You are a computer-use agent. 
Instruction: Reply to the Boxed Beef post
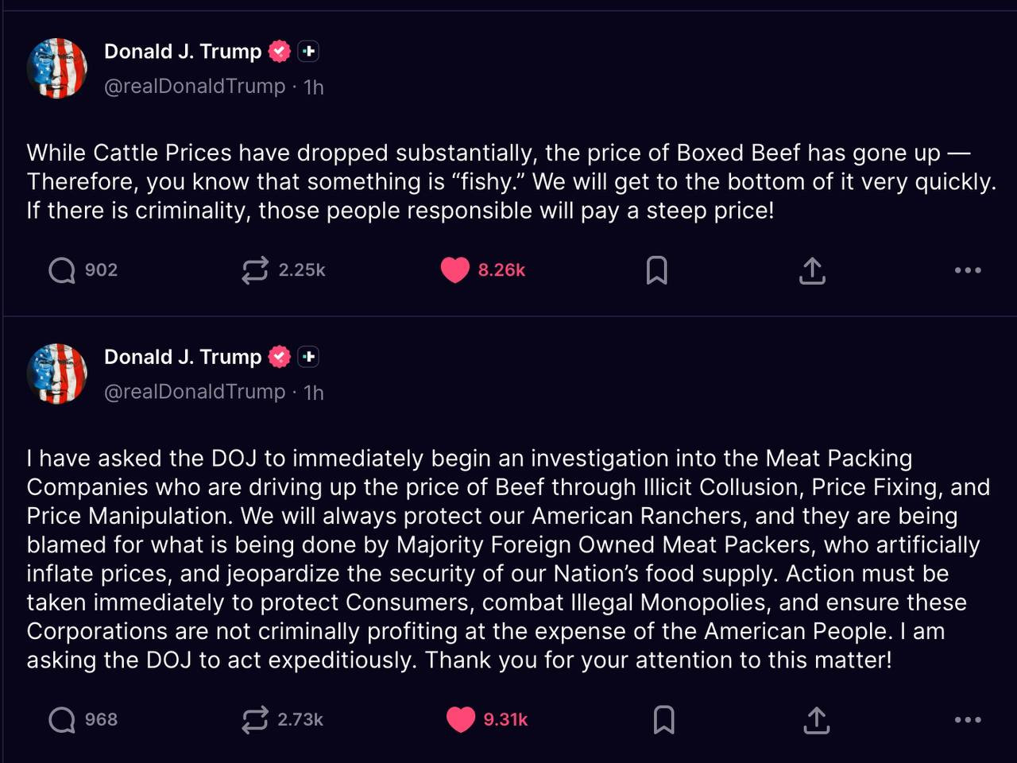(62, 270)
